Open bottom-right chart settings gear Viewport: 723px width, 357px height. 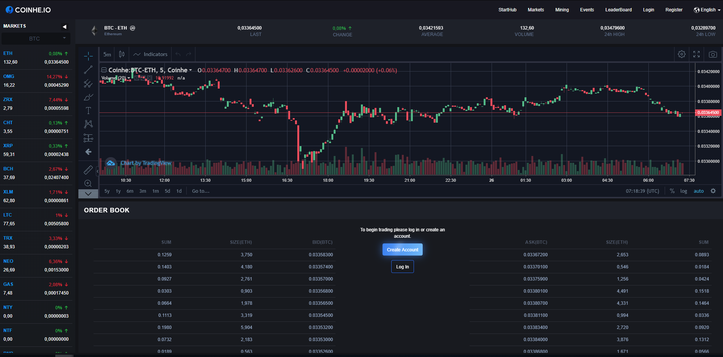713,191
